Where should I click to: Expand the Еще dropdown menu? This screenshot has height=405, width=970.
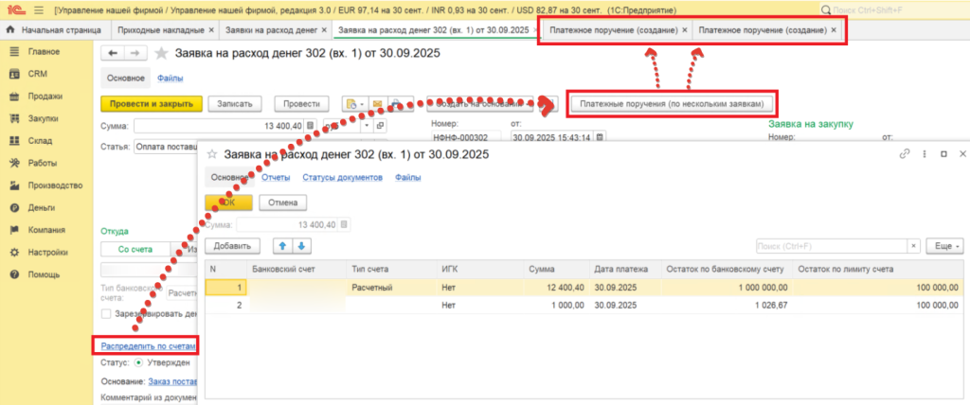coord(943,246)
